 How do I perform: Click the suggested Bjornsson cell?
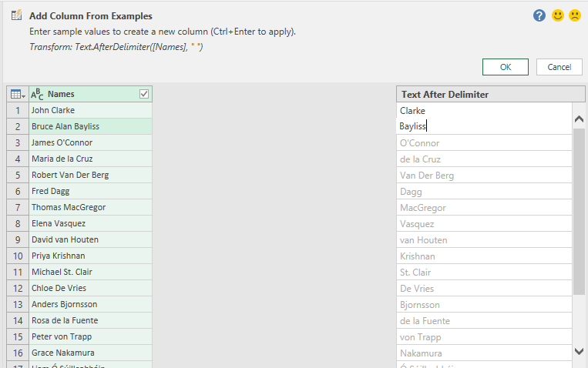[484, 304]
